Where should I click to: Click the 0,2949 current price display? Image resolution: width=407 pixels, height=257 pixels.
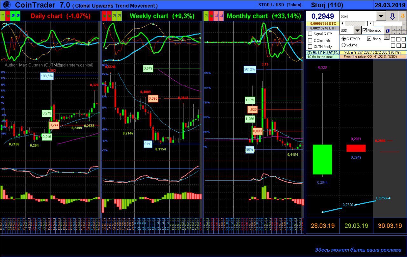pos(322,16)
